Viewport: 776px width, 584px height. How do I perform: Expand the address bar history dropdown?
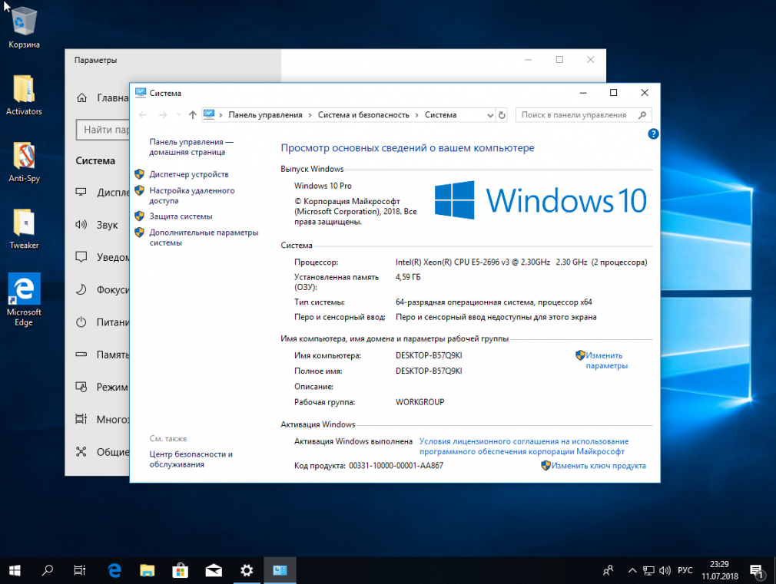[490, 115]
